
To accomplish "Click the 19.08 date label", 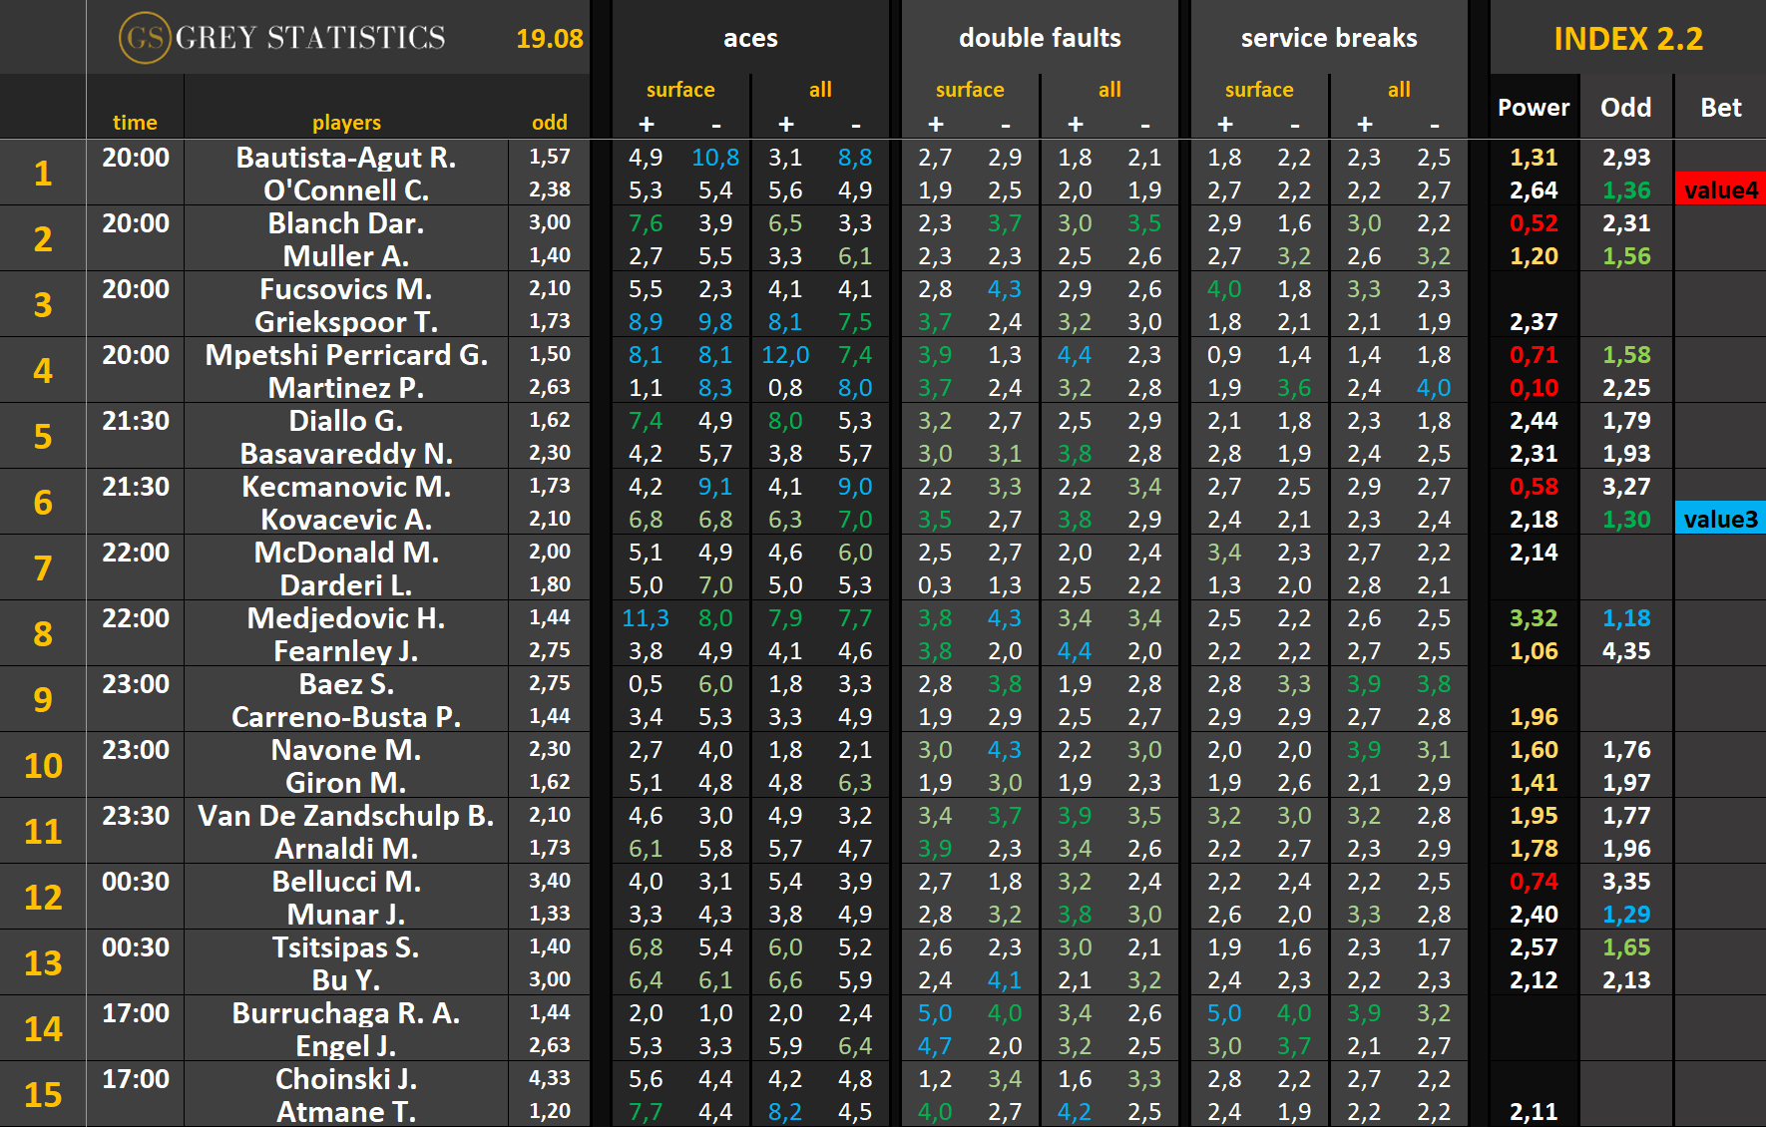I will [x=549, y=39].
